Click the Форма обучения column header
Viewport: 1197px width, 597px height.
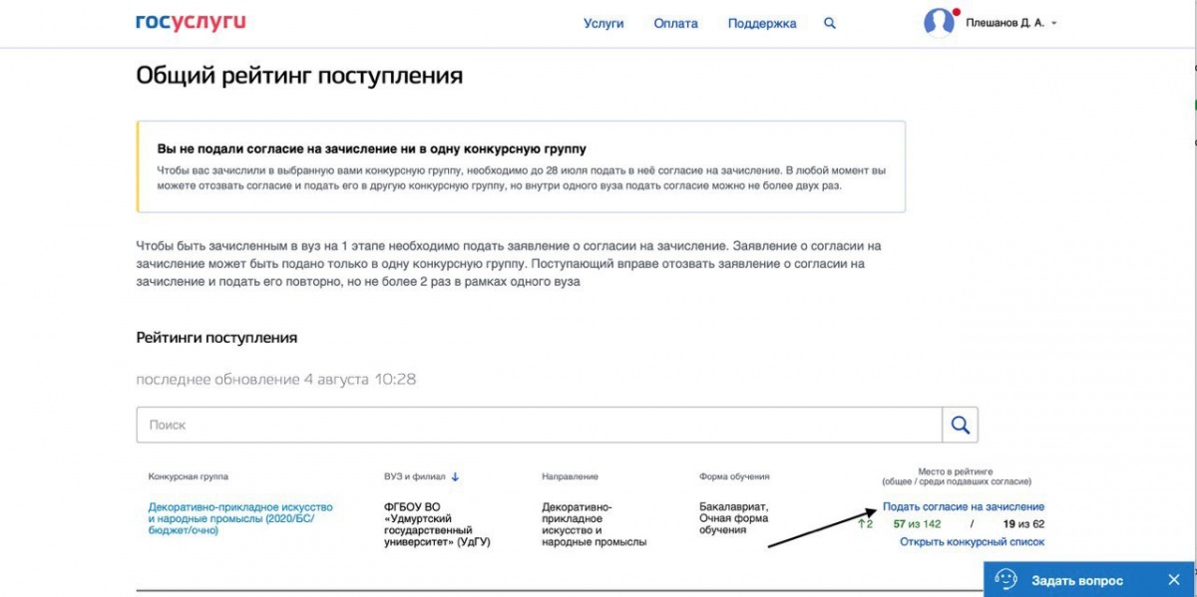[734, 476]
